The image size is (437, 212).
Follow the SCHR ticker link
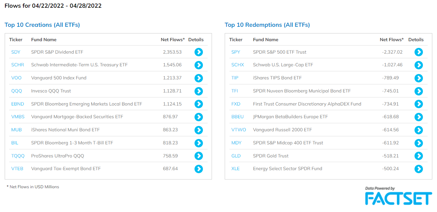coord(18,65)
